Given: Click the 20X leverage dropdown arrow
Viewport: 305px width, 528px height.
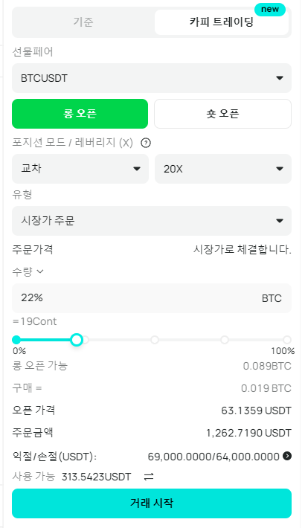Looking at the screenshot, I should point(280,169).
